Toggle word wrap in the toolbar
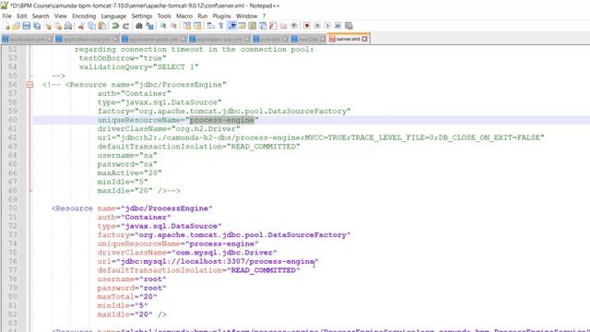Screen dimensions: 590x332 (x=211, y=26)
